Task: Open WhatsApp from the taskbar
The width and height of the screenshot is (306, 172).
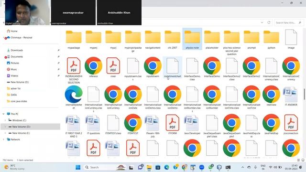Action: pos(210,167)
